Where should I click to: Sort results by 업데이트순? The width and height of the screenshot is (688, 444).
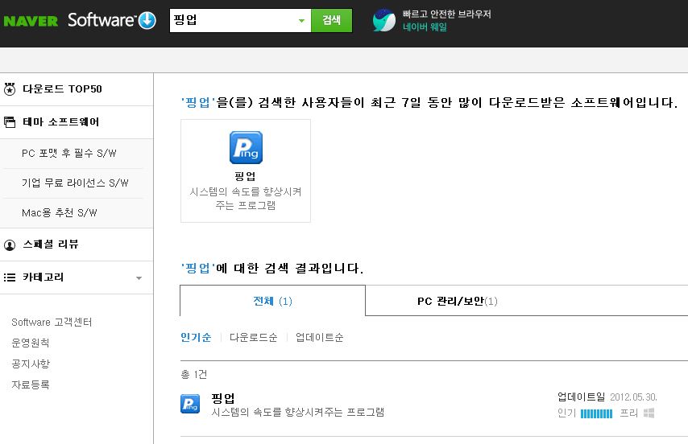(319, 337)
